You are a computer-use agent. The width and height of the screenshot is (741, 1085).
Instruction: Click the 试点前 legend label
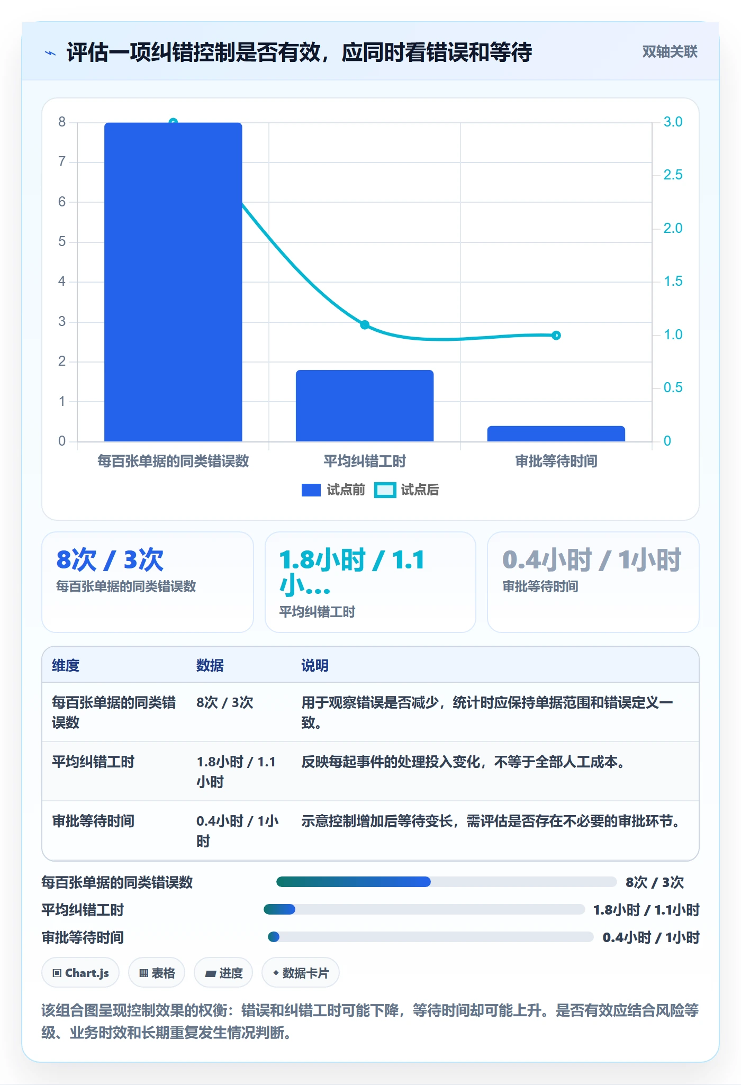coord(346,490)
